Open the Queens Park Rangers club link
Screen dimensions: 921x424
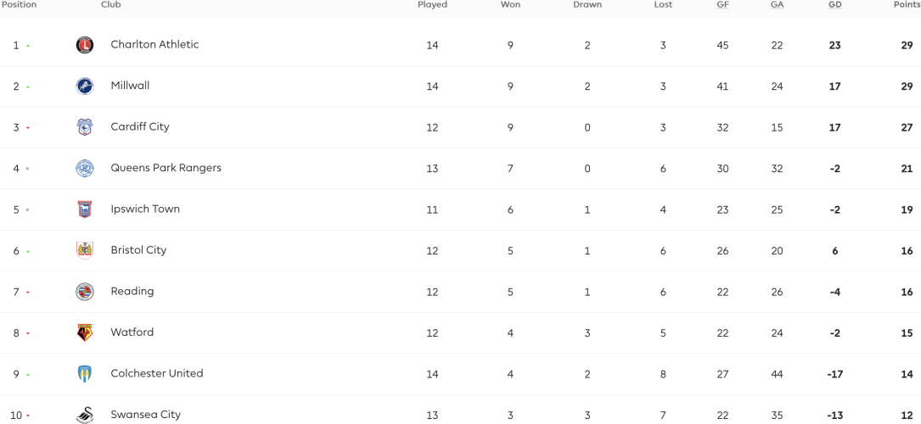166,168
